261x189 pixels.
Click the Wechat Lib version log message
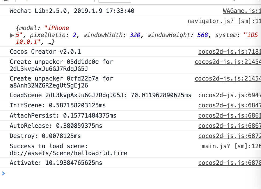click(x=72, y=11)
